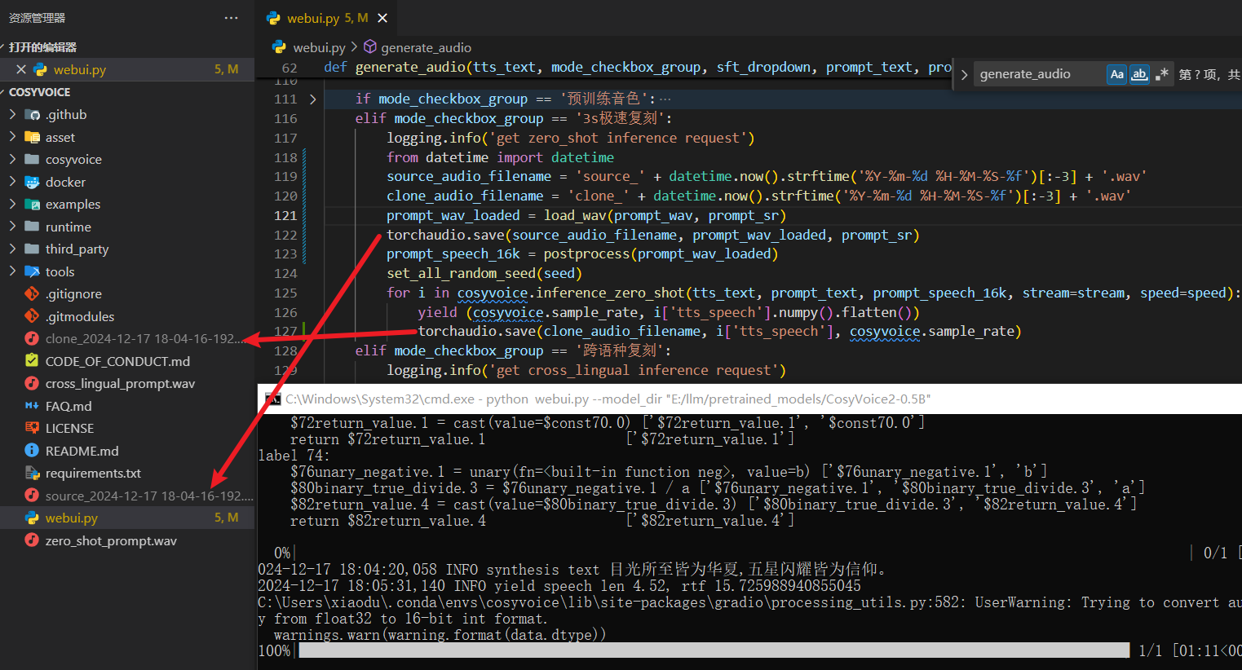Click 'prompt_wav_loaded' variable on line 121

pos(453,216)
